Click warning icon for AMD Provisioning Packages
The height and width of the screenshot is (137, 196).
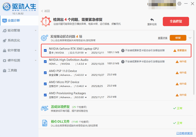177,95
